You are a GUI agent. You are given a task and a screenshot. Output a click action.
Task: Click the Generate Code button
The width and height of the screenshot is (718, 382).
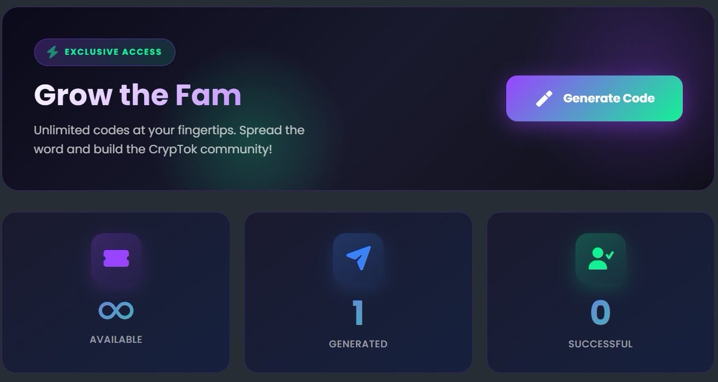(x=594, y=99)
